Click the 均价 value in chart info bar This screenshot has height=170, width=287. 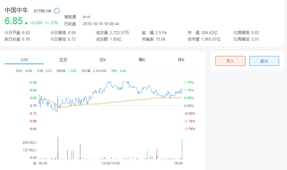[x=123, y=71]
